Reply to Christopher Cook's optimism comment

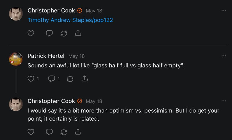[49, 132]
